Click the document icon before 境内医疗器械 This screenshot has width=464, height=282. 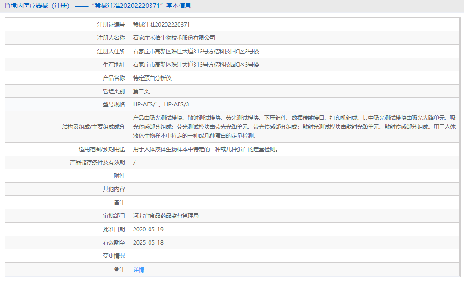coord(7,6)
